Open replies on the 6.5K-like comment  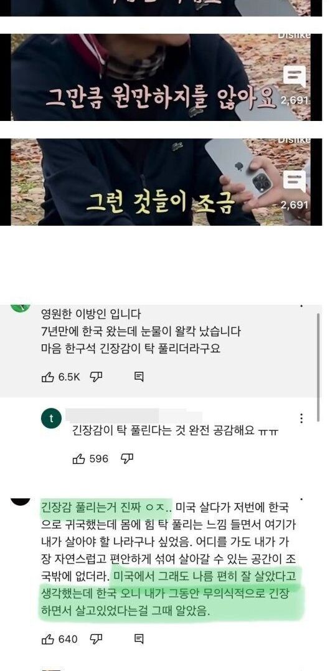139,377
